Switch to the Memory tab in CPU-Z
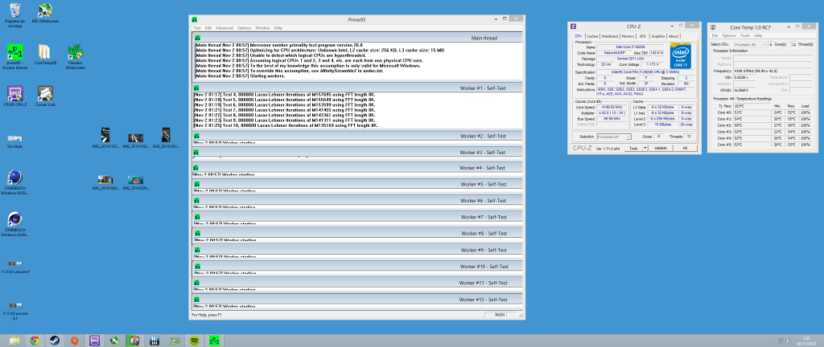This screenshot has width=824, height=347. pos(628,36)
